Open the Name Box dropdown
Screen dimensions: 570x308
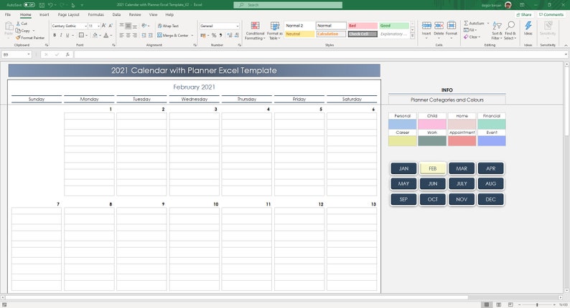(28, 54)
